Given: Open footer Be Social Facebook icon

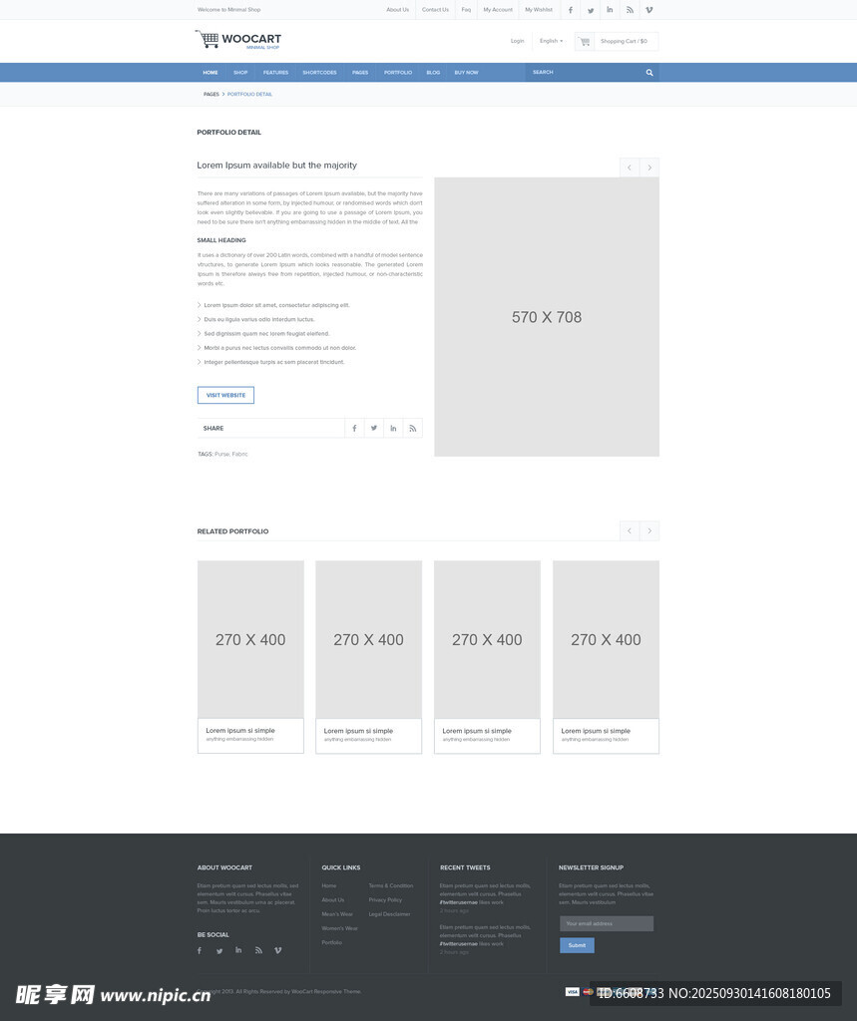Looking at the screenshot, I should pyautogui.click(x=200, y=950).
